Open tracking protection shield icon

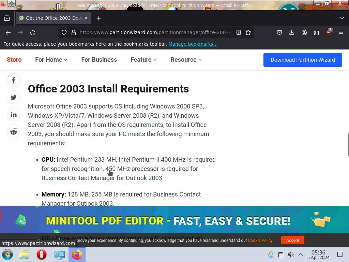pyautogui.click(x=64, y=32)
